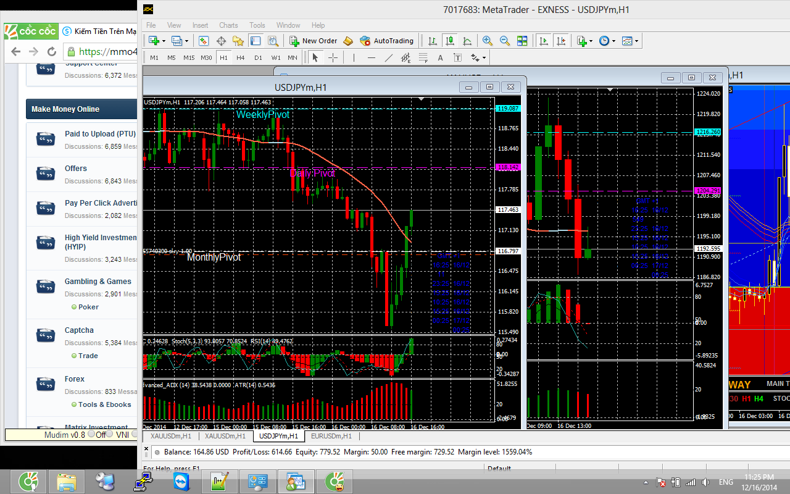The image size is (790, 494).
Task: Open TeamViewer from the taskbar
Action: tap(183, 481)
